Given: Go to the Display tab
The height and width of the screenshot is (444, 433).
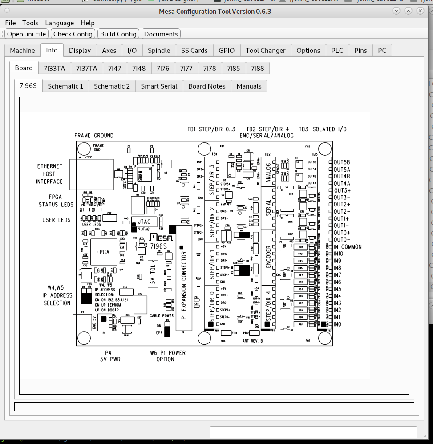Looking at the screenshot, I should tap(80, 50).
